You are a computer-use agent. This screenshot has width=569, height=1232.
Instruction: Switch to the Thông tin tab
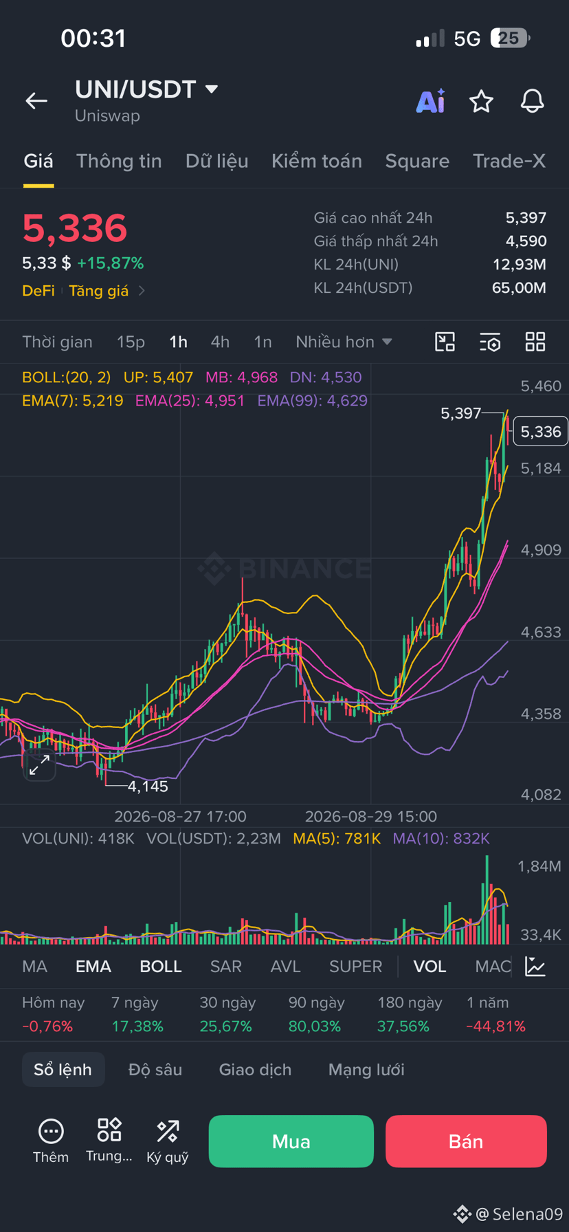coord(119,161)
